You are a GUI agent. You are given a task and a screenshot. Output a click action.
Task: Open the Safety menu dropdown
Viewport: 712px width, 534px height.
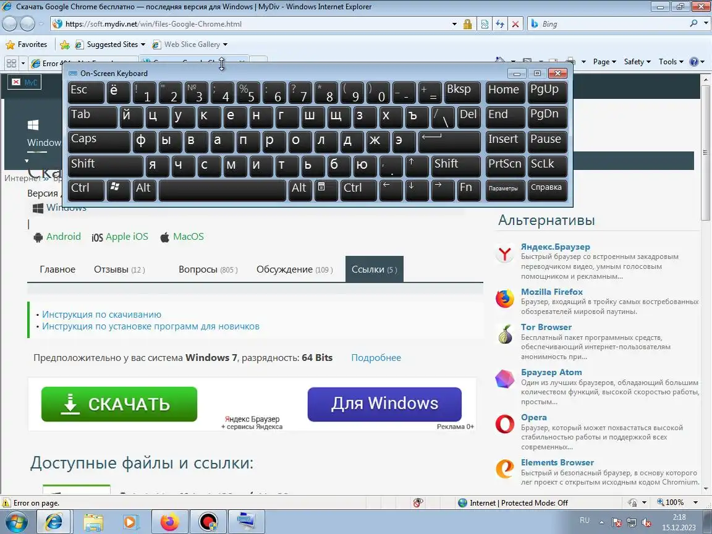[x=637, y=62]
